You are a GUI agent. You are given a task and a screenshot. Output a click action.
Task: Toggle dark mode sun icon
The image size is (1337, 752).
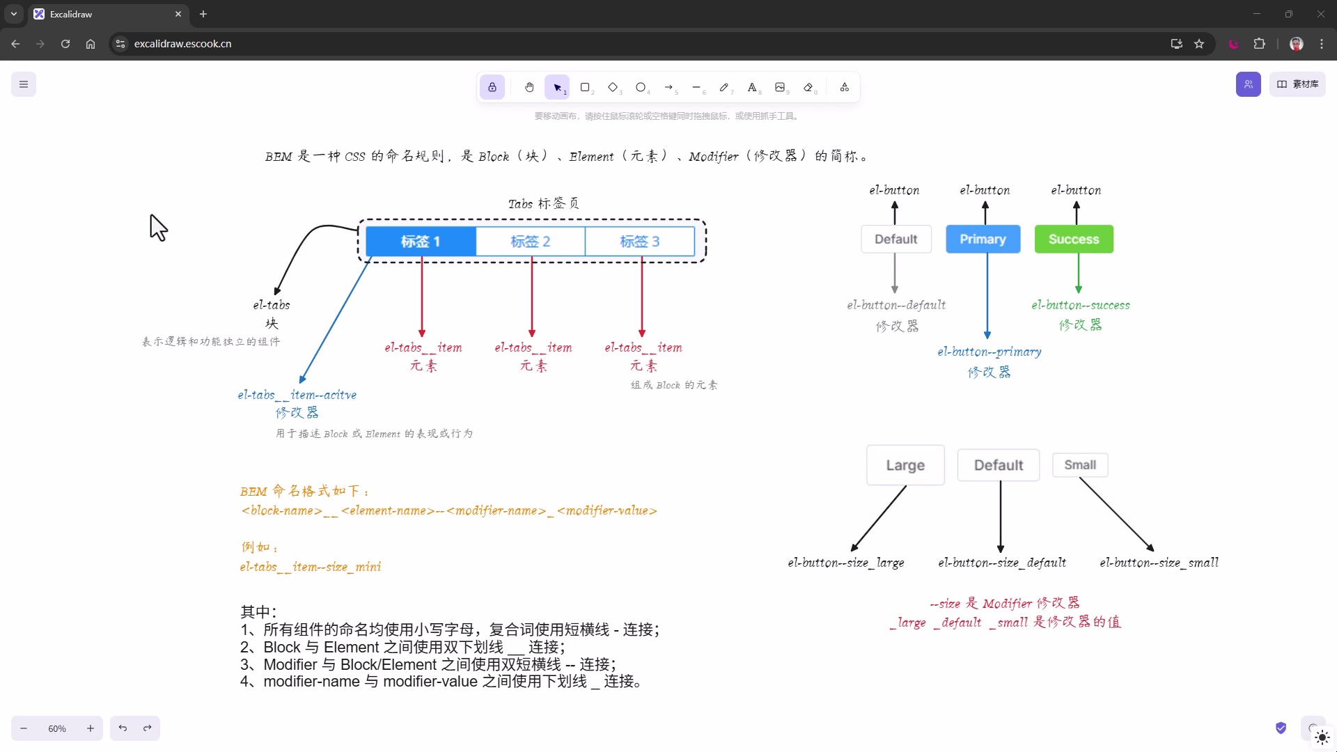[x=1322, y=738]
